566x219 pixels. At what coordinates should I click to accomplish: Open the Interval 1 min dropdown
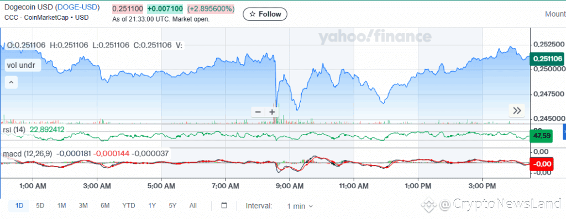point(300,206)
